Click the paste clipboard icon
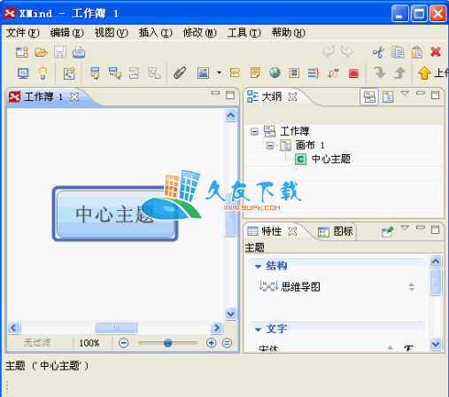 pyautogui.click(x=416, y=52)
